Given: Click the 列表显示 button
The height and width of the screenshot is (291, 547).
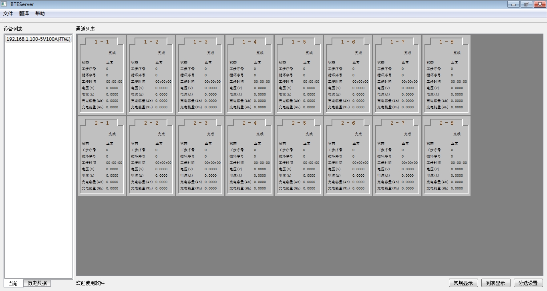Looking at the screenshot, I should click(x=495, y=283).
